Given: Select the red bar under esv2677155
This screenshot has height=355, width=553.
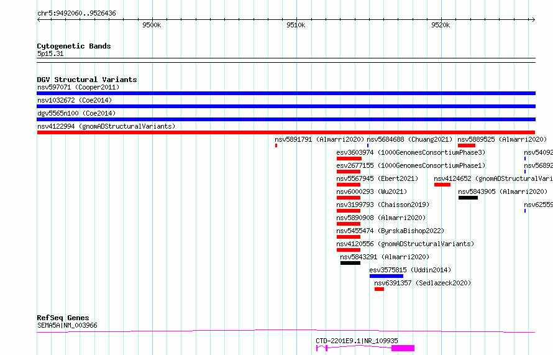Looking at the screenshot, I should point(349,172).
